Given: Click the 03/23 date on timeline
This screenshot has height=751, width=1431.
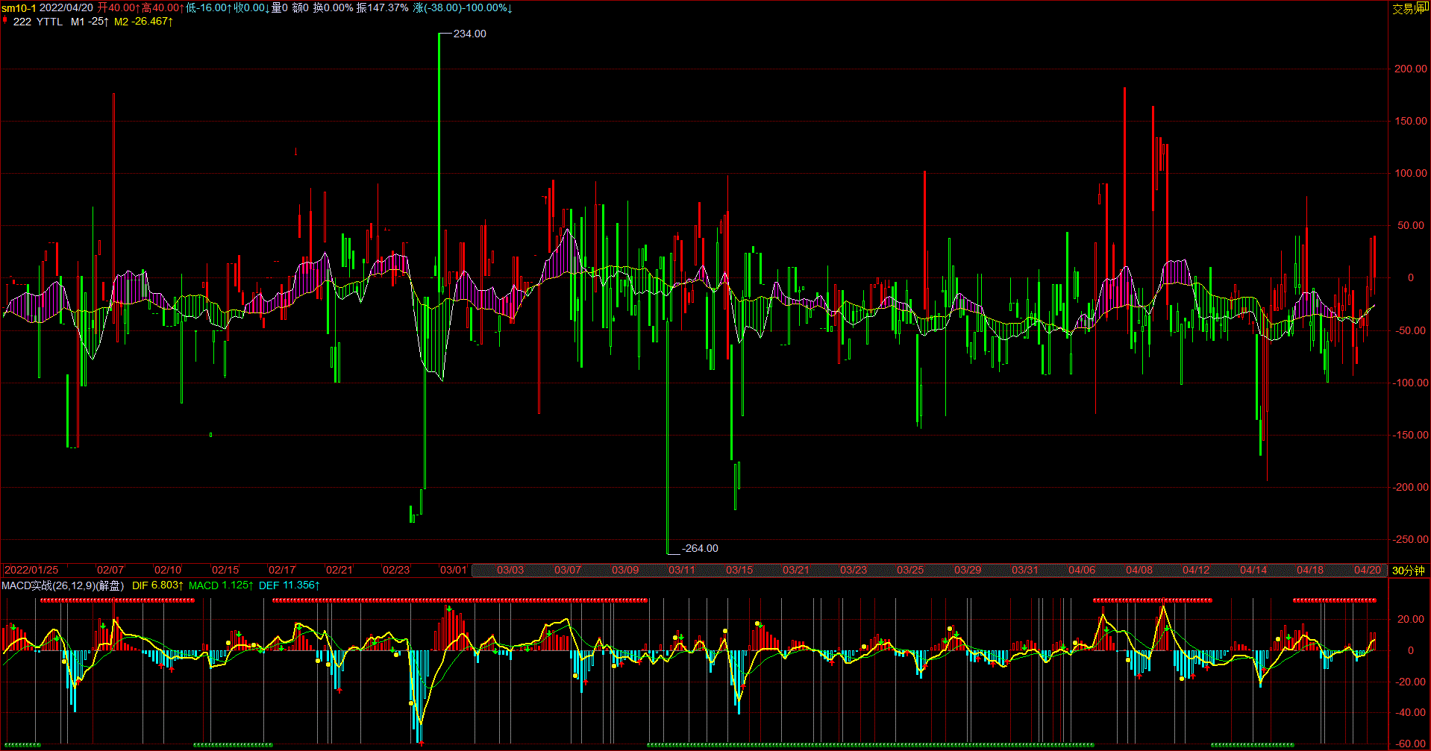Looking at the screenshot, I should pyautogui.click(x=854, y=570).
